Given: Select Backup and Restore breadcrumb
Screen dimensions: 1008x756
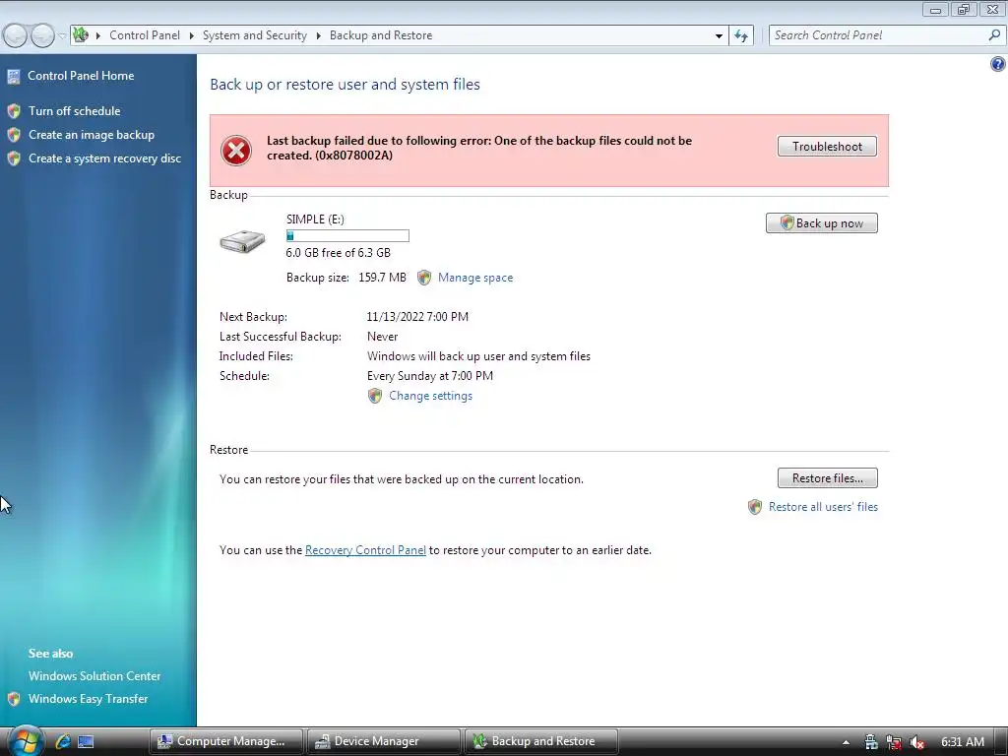Looking at the screenshot, I should coord(381,35).
